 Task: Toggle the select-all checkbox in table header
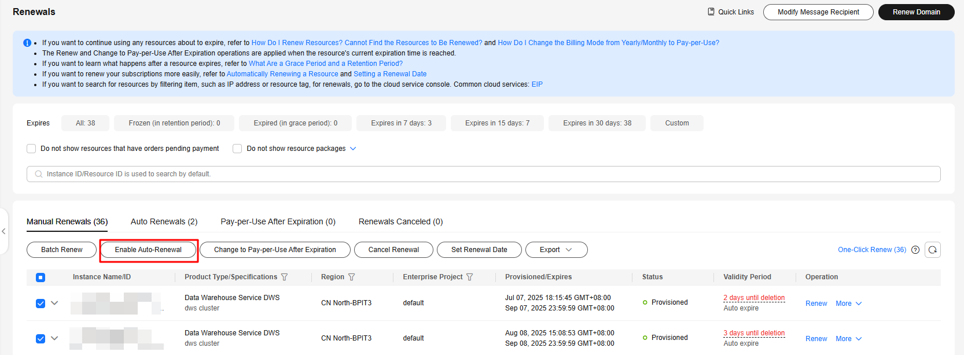pyautogui.click(x=41, y=278)
